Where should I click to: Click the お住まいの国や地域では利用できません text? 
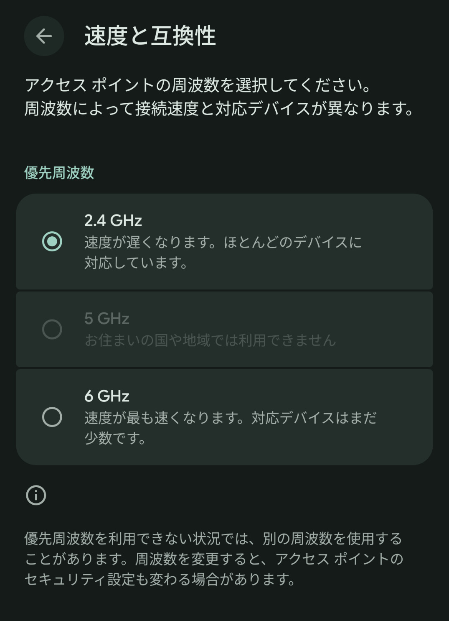point(210,340)
